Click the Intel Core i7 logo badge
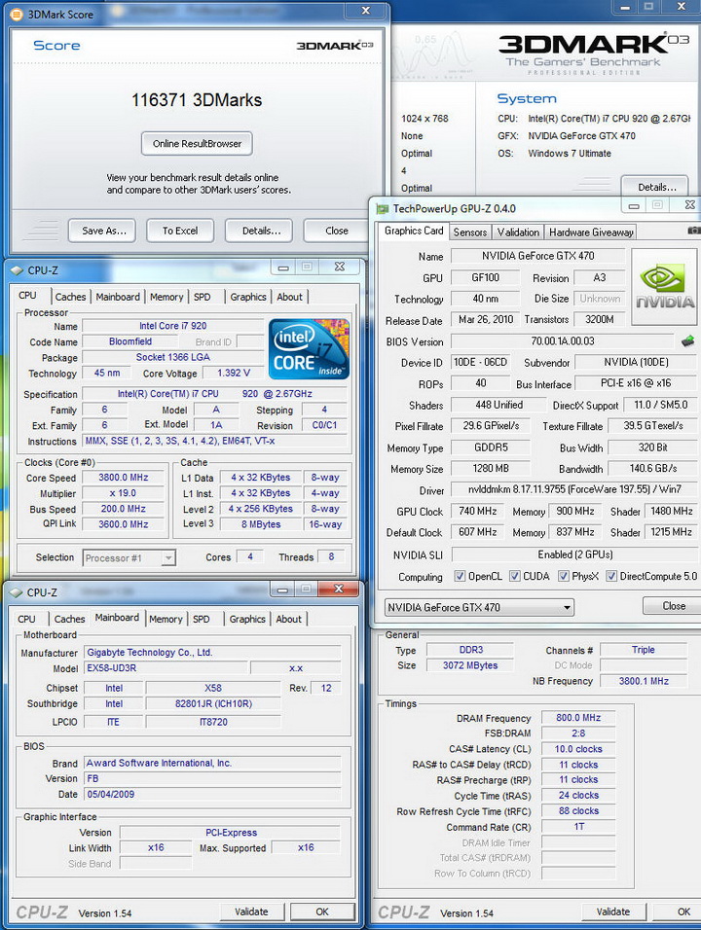This screenshot has width=701, height=930. tap(309, 349)
